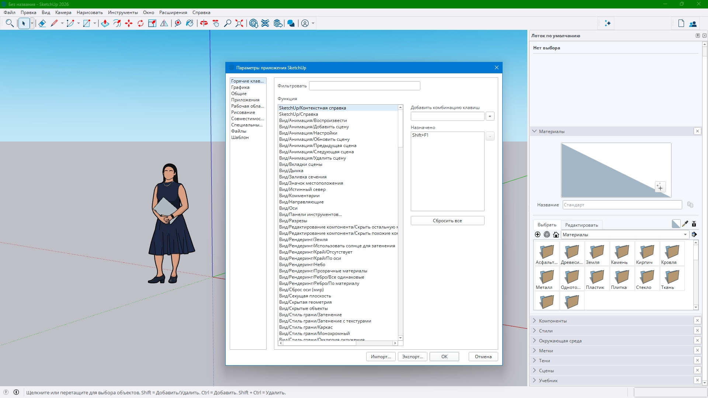The height and width of the screenshot is (398, 708).
Task: Click the Сбросить все button
Action: click(x=447, y=221)
